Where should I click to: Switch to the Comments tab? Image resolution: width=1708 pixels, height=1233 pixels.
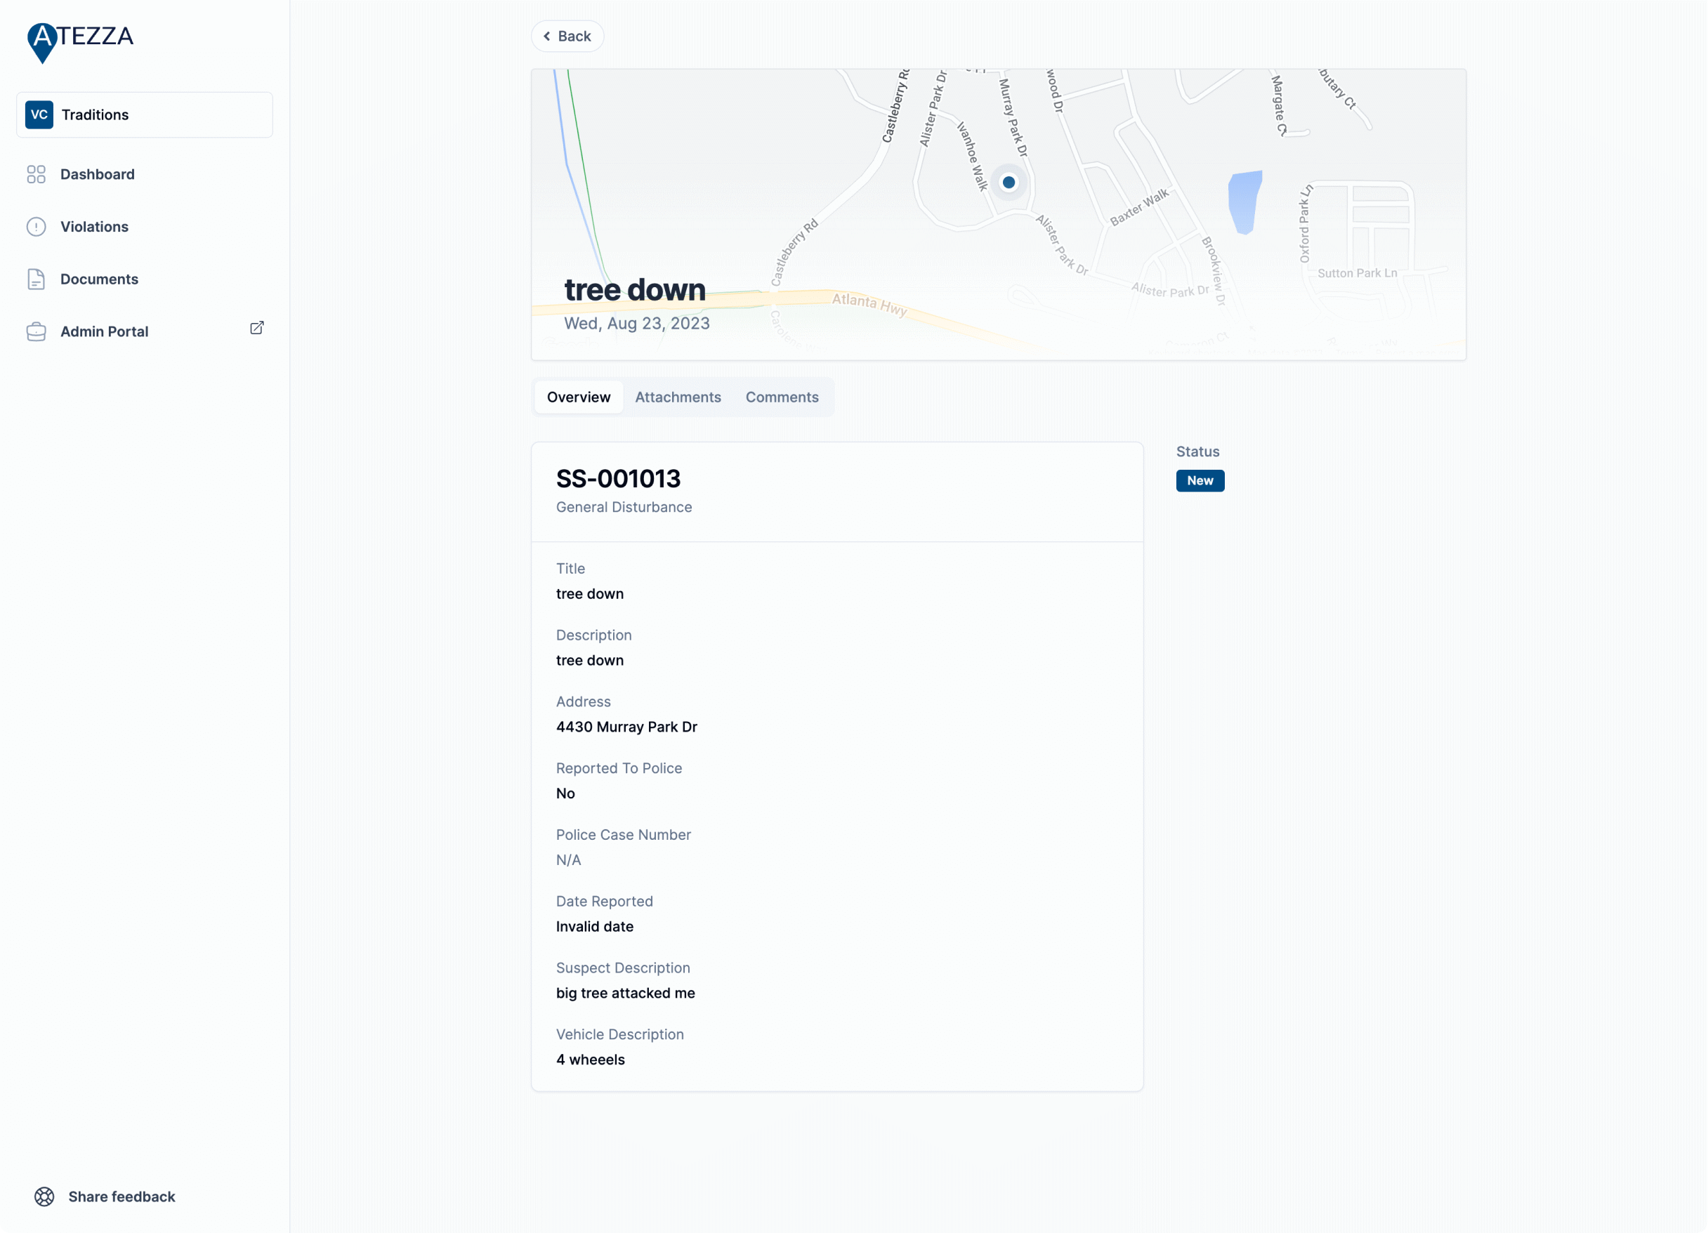782,397
